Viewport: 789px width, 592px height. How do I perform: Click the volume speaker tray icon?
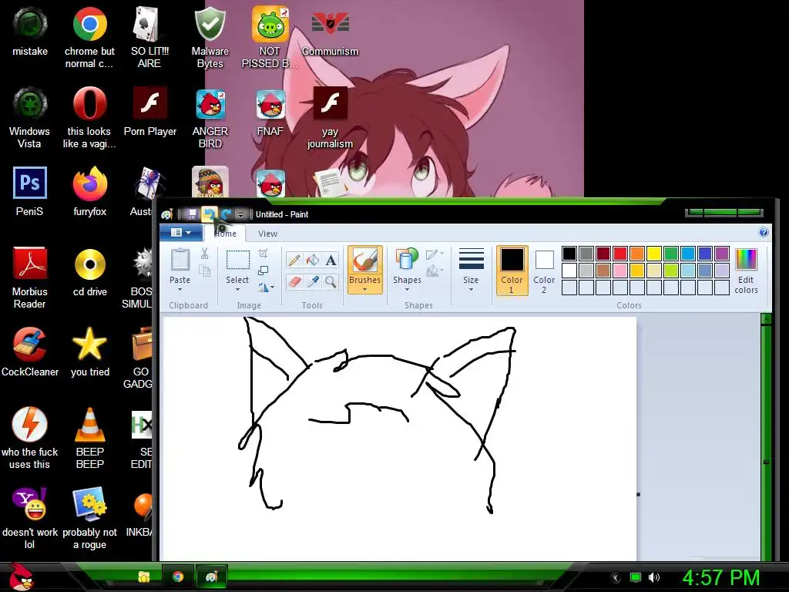point(653,577)
